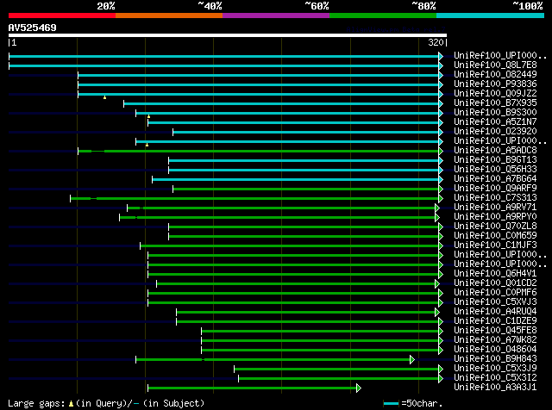Select the UniRef100_Q01CD2 label

(x=495, y=283)
